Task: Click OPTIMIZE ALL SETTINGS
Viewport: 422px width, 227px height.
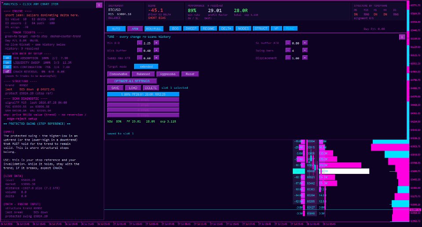Action: point(132,81)
